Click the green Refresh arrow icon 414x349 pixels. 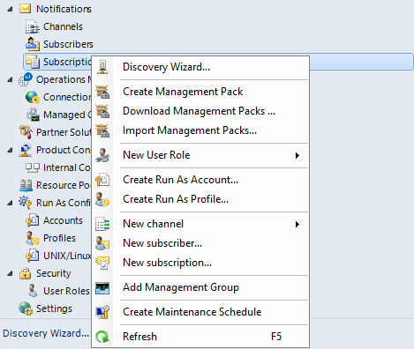pyautogui.click(x=102, y=337)
